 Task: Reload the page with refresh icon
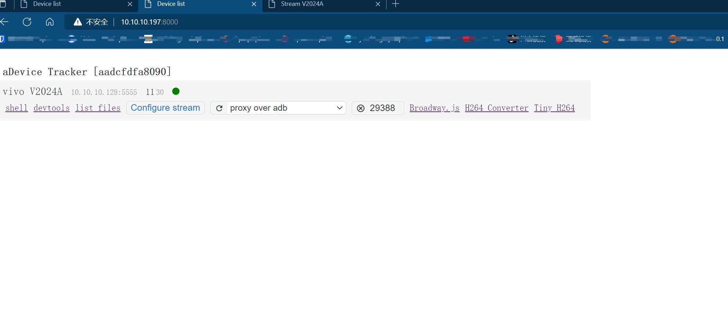click(27, 22)
